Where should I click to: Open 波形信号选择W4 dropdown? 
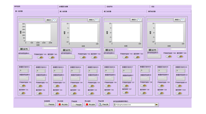click(x=154, y=56)
